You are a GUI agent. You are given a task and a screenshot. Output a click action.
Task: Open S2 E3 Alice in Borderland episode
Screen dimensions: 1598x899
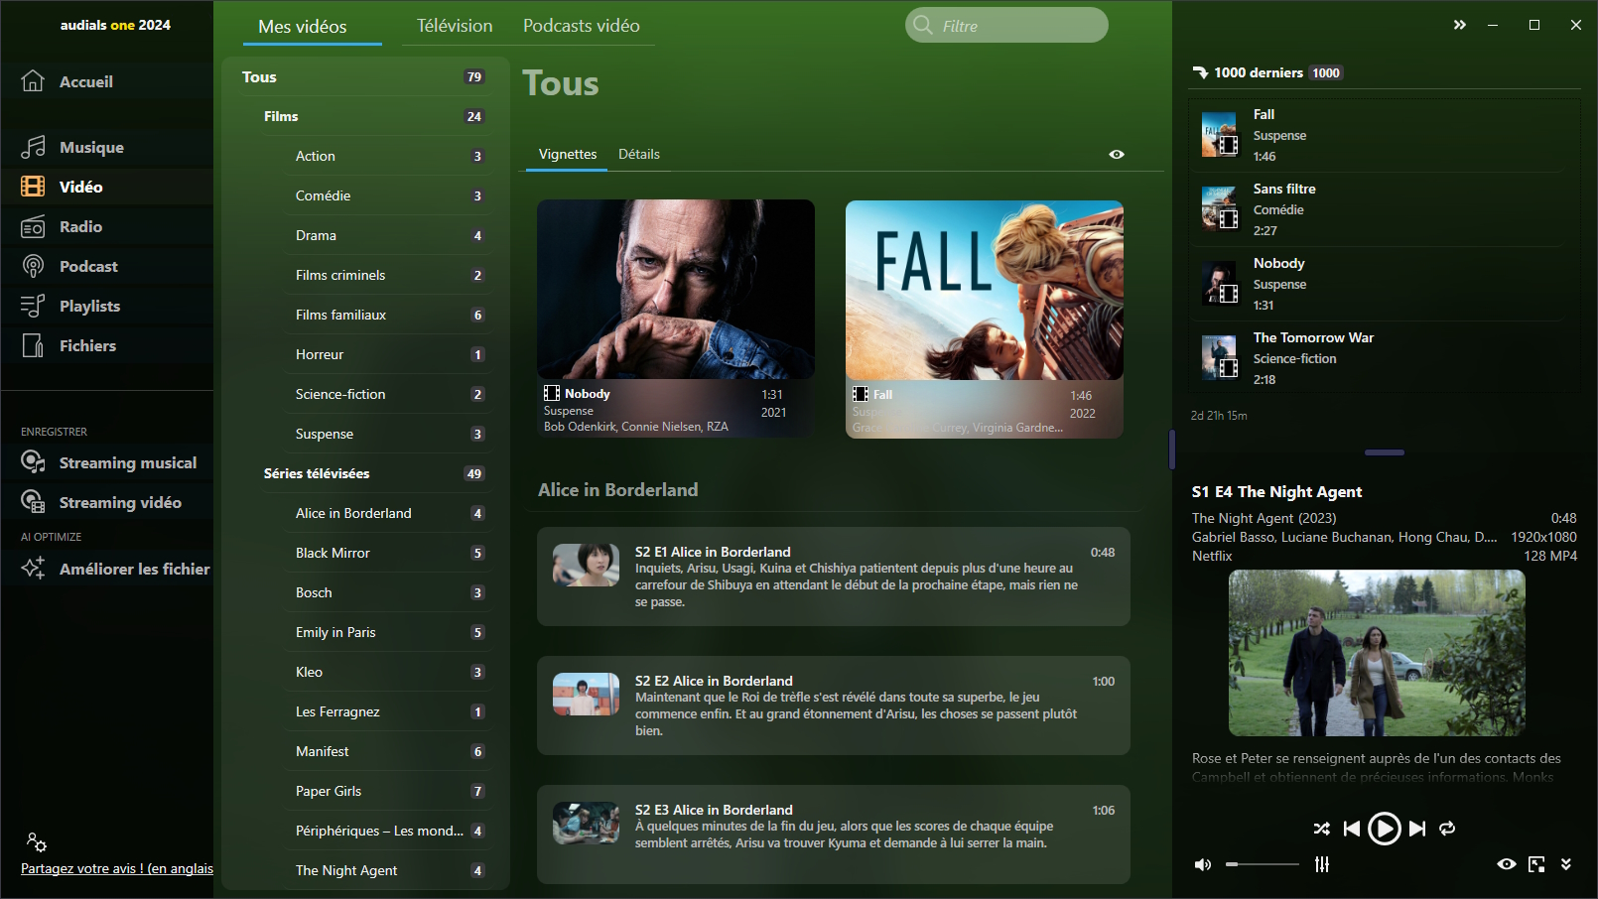coord(834,835)
